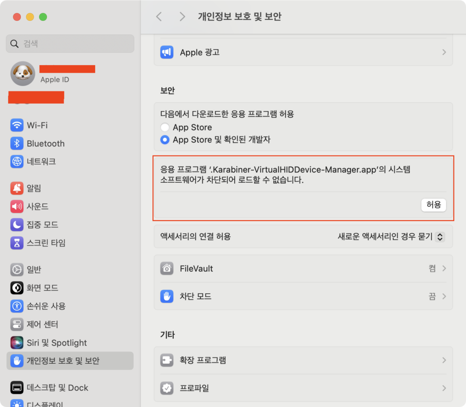
Task: Click the 프로파일 row label
Action: click(x=194, y=388)
